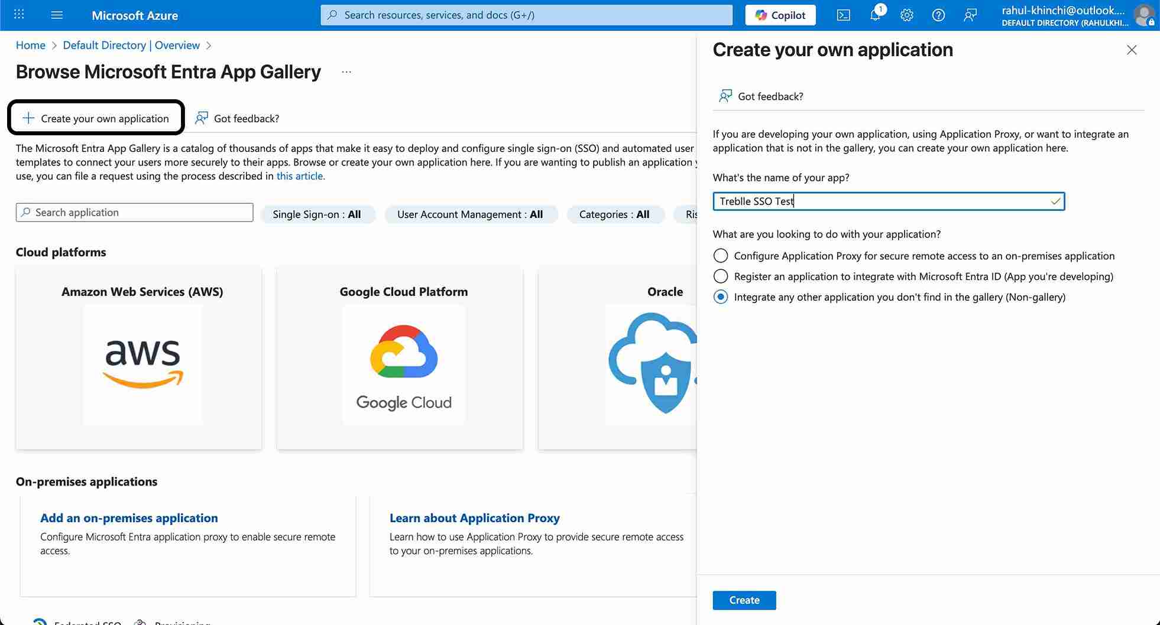Open the Categories filter dropdown

pyautogui.click(x=615, y=214)
